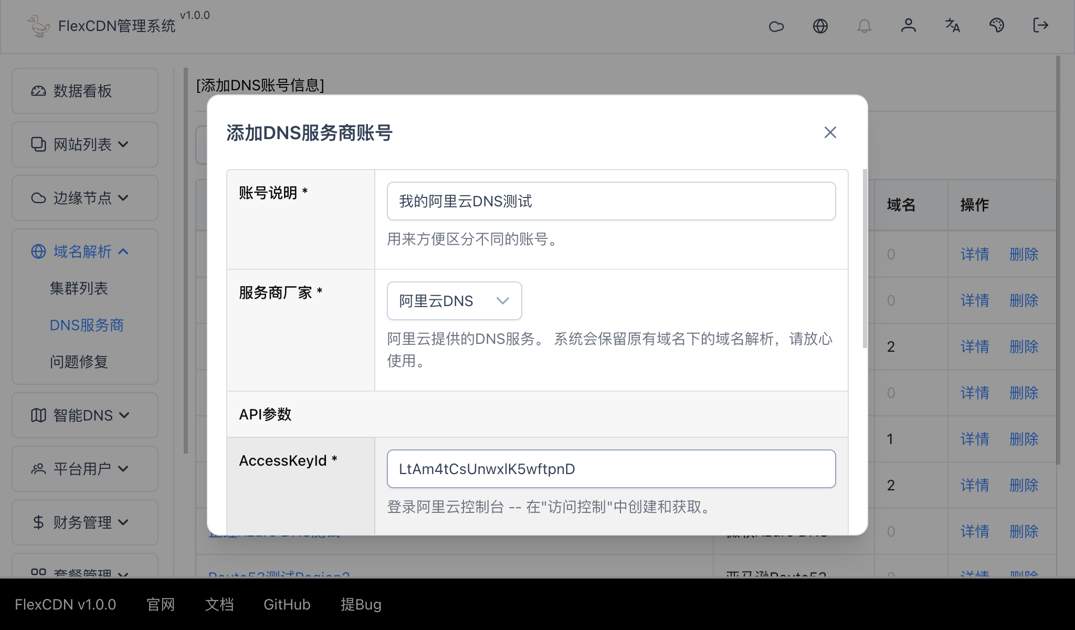Open the user profile icon

[x=909, y=26]
